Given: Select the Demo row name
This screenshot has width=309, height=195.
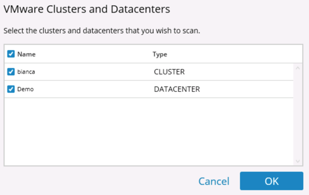Looking at the screenshot, I should (x=25, y=89).
